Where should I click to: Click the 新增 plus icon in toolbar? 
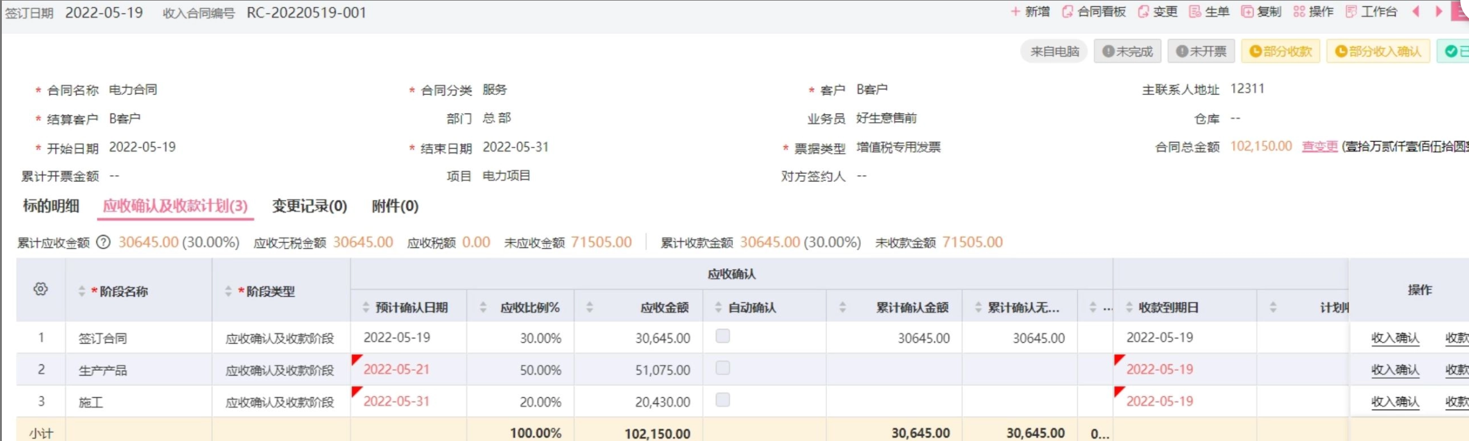tap(1016, 12)
